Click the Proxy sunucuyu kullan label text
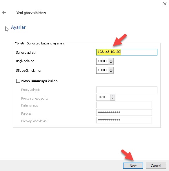The height and width of the screenshot is (171, 169). pyautogui.click(x=39, y=81)
